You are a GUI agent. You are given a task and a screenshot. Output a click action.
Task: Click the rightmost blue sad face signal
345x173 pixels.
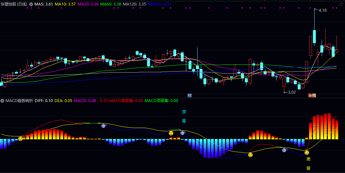coord(284,150)
